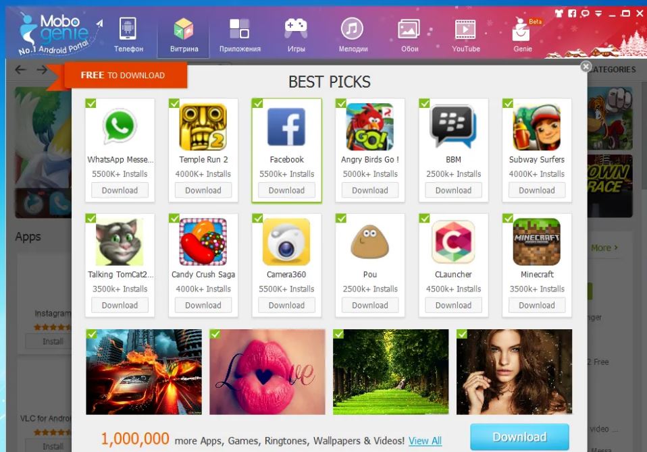Download the Candy Crush Saga app

click(203, 306)
